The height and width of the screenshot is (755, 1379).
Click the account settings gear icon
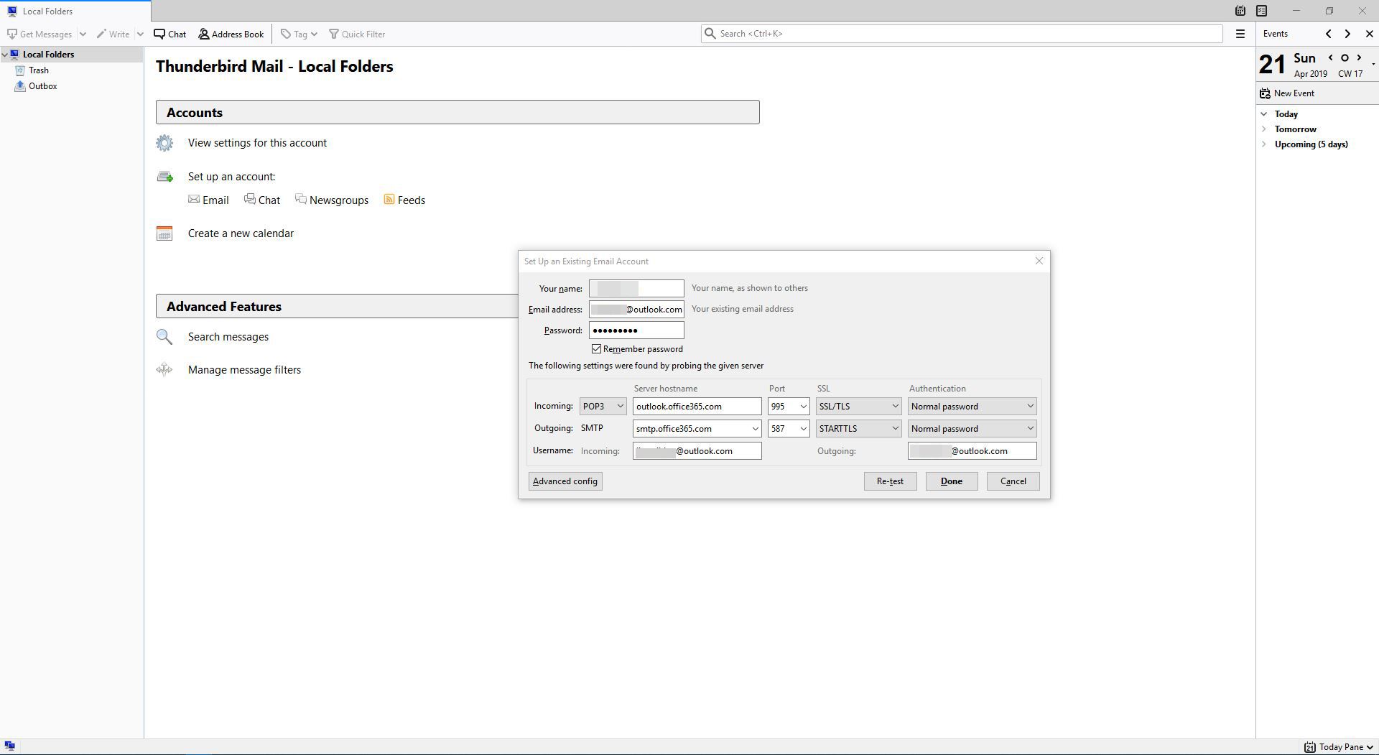tap(164, 143)
